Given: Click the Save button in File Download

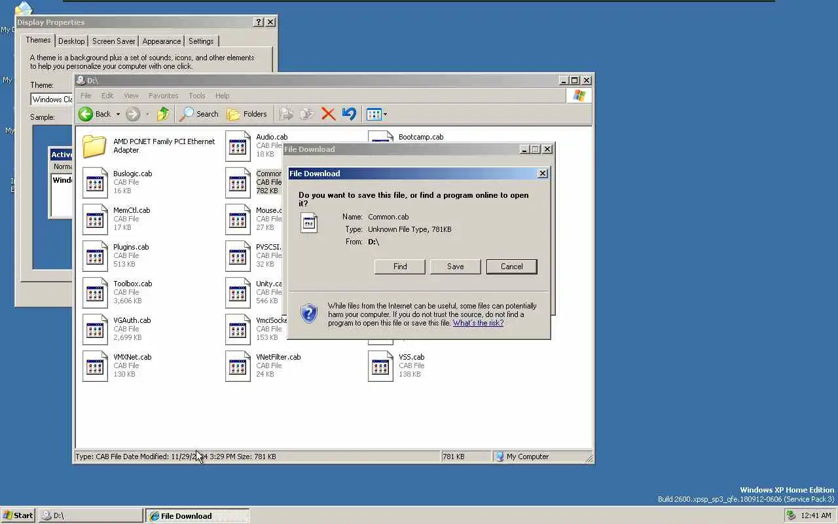Looking at the screenshot, I should coord(456,267).
